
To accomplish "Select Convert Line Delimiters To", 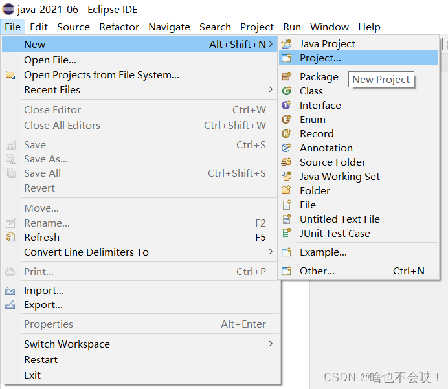I will pos(140,252).
